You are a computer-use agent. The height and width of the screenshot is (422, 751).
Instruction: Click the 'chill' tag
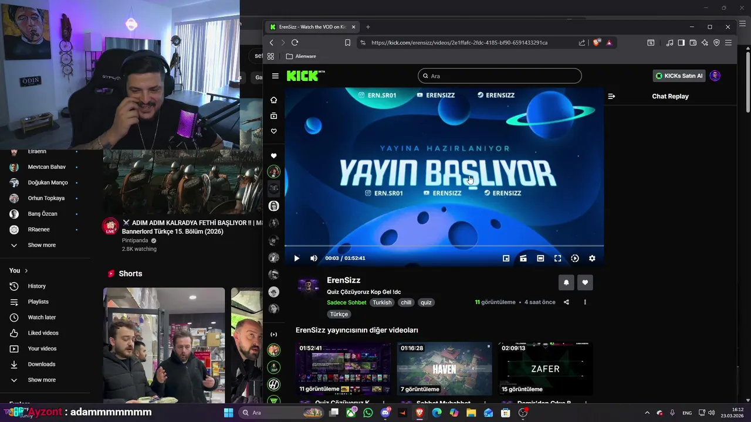406,302
